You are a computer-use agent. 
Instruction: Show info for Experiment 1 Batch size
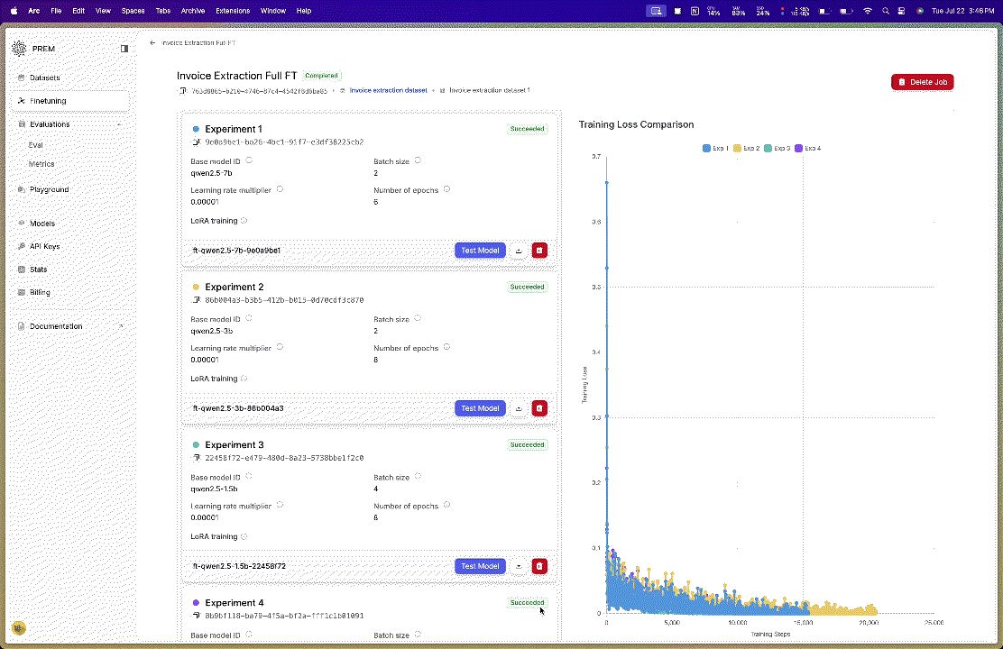tap(418, 160)
